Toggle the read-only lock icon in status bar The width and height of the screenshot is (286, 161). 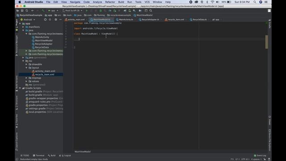[x=265, y=159]
